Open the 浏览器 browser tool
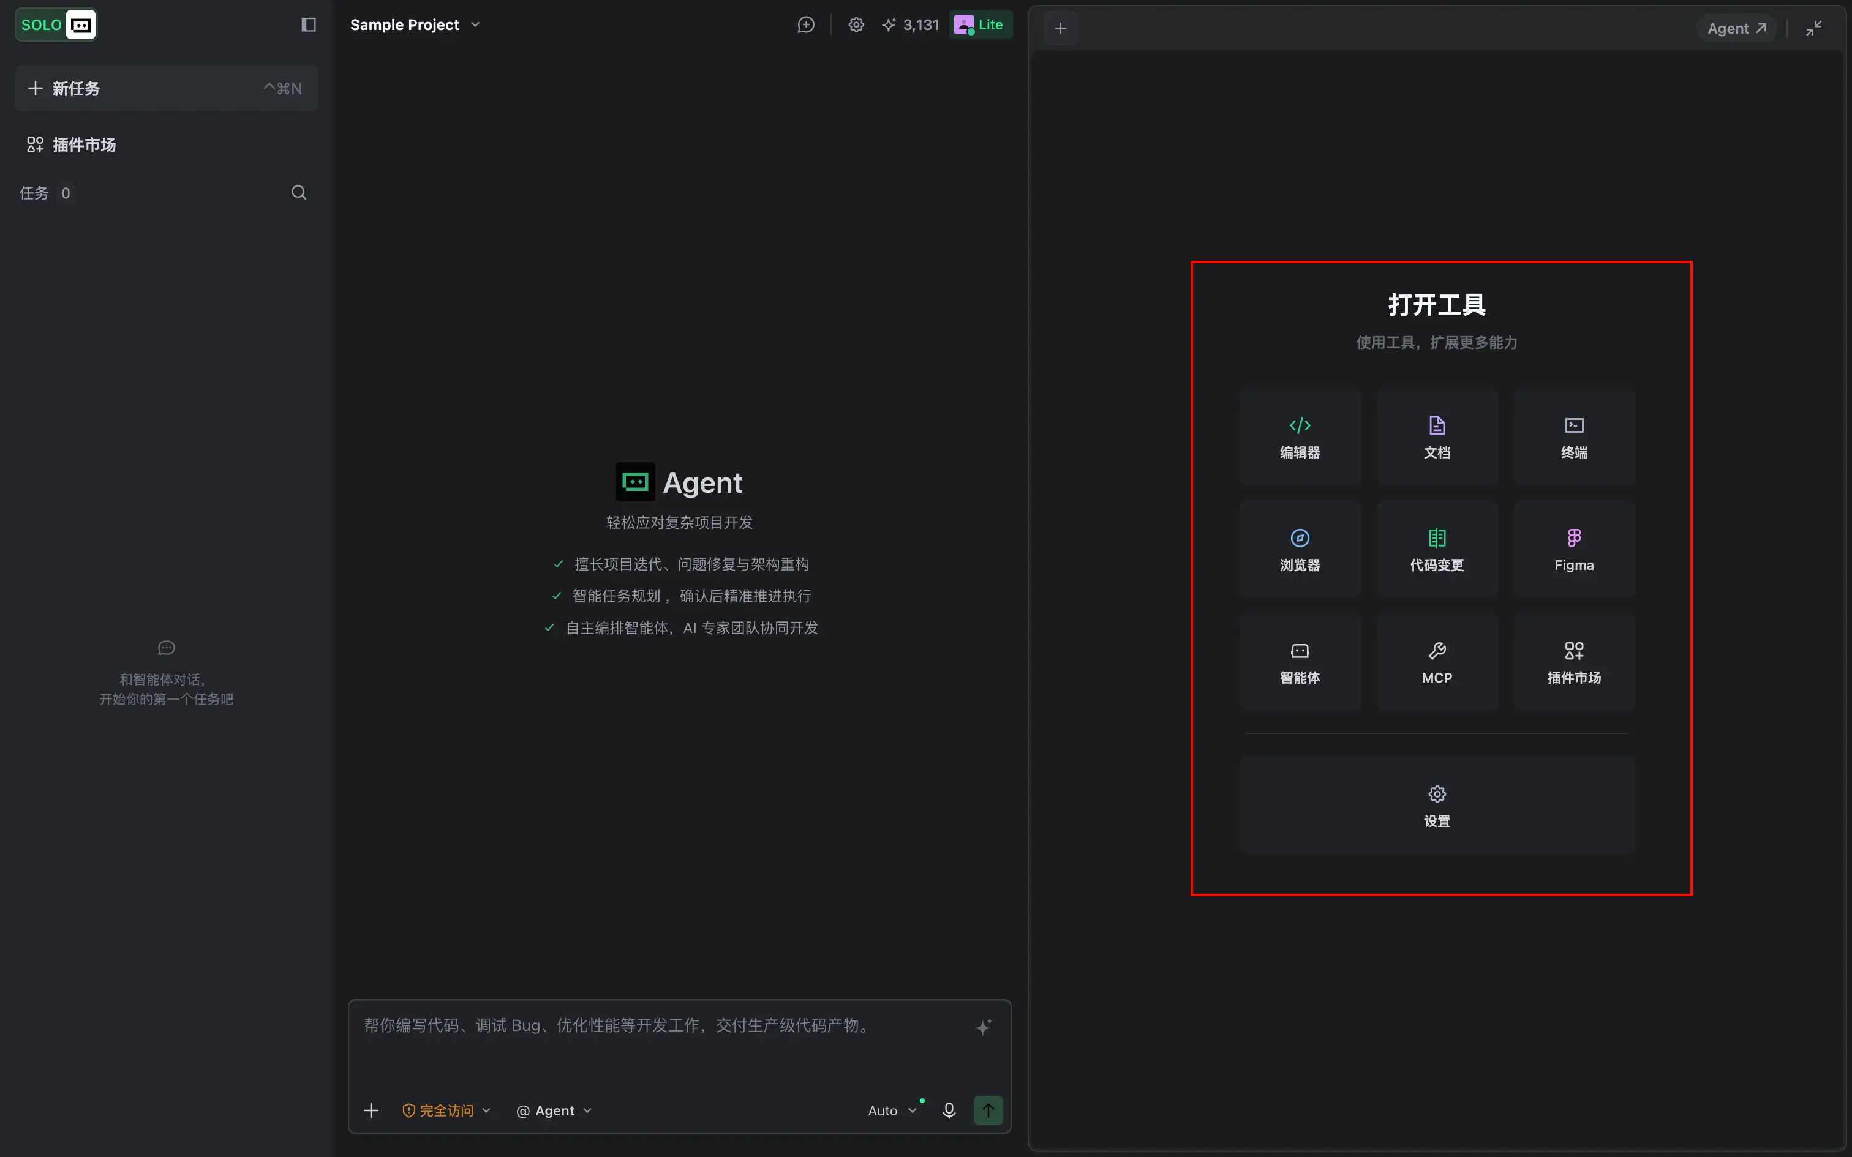 click(1300, 549)
